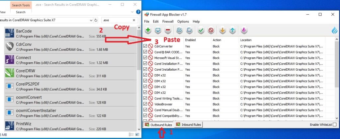Select the CorelDRW file icon in Explorer

pyautogui.click(x=10, y=73)
